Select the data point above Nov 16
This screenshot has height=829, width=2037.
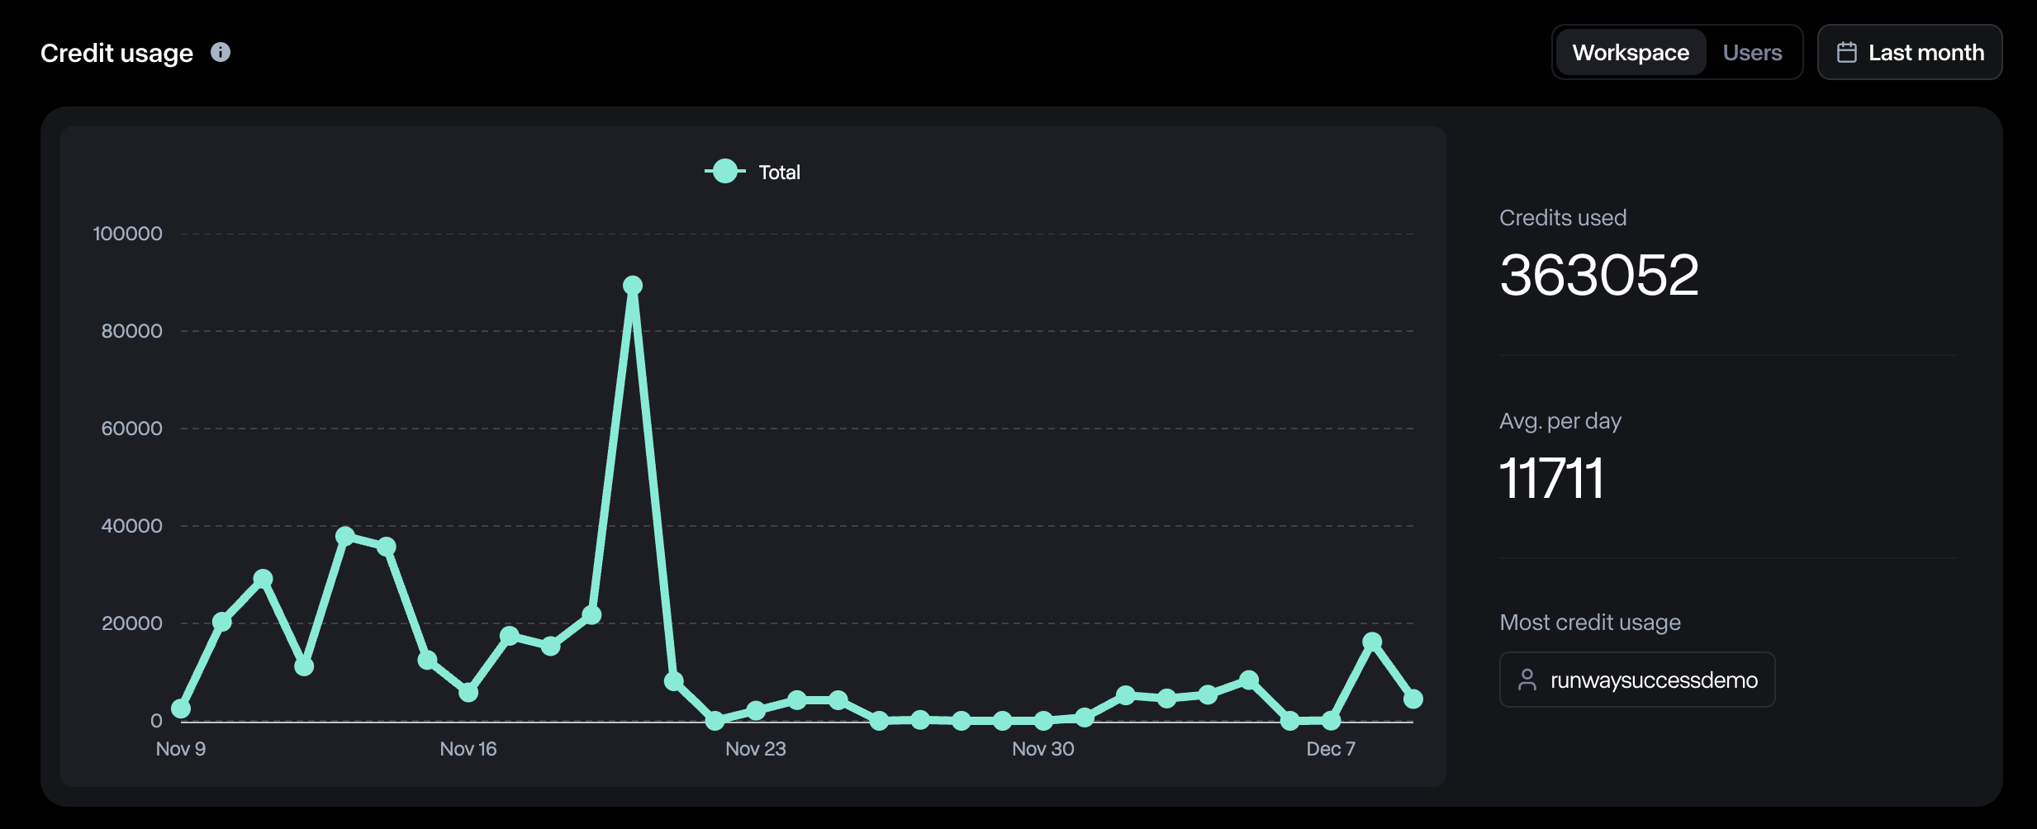[468, 692]
